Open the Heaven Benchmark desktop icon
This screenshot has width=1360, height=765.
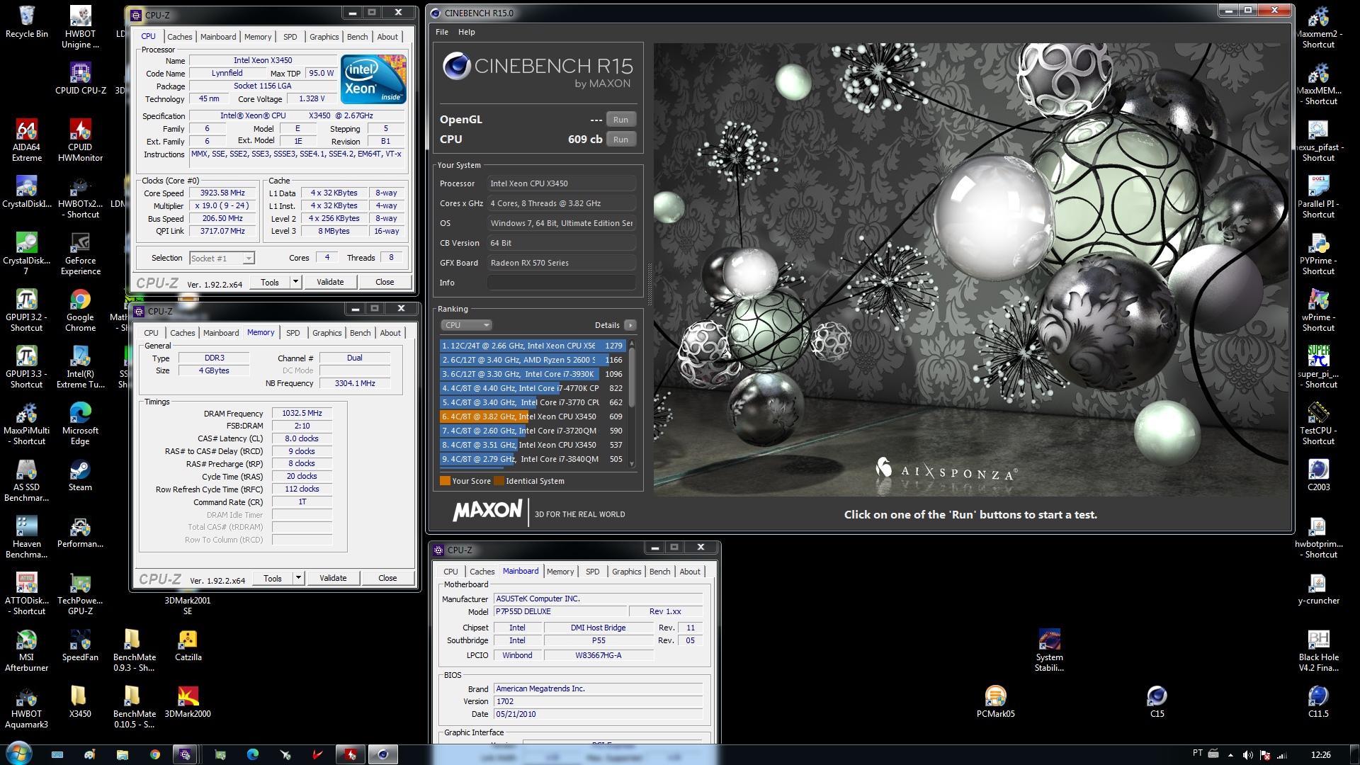[x=26, y=537]
